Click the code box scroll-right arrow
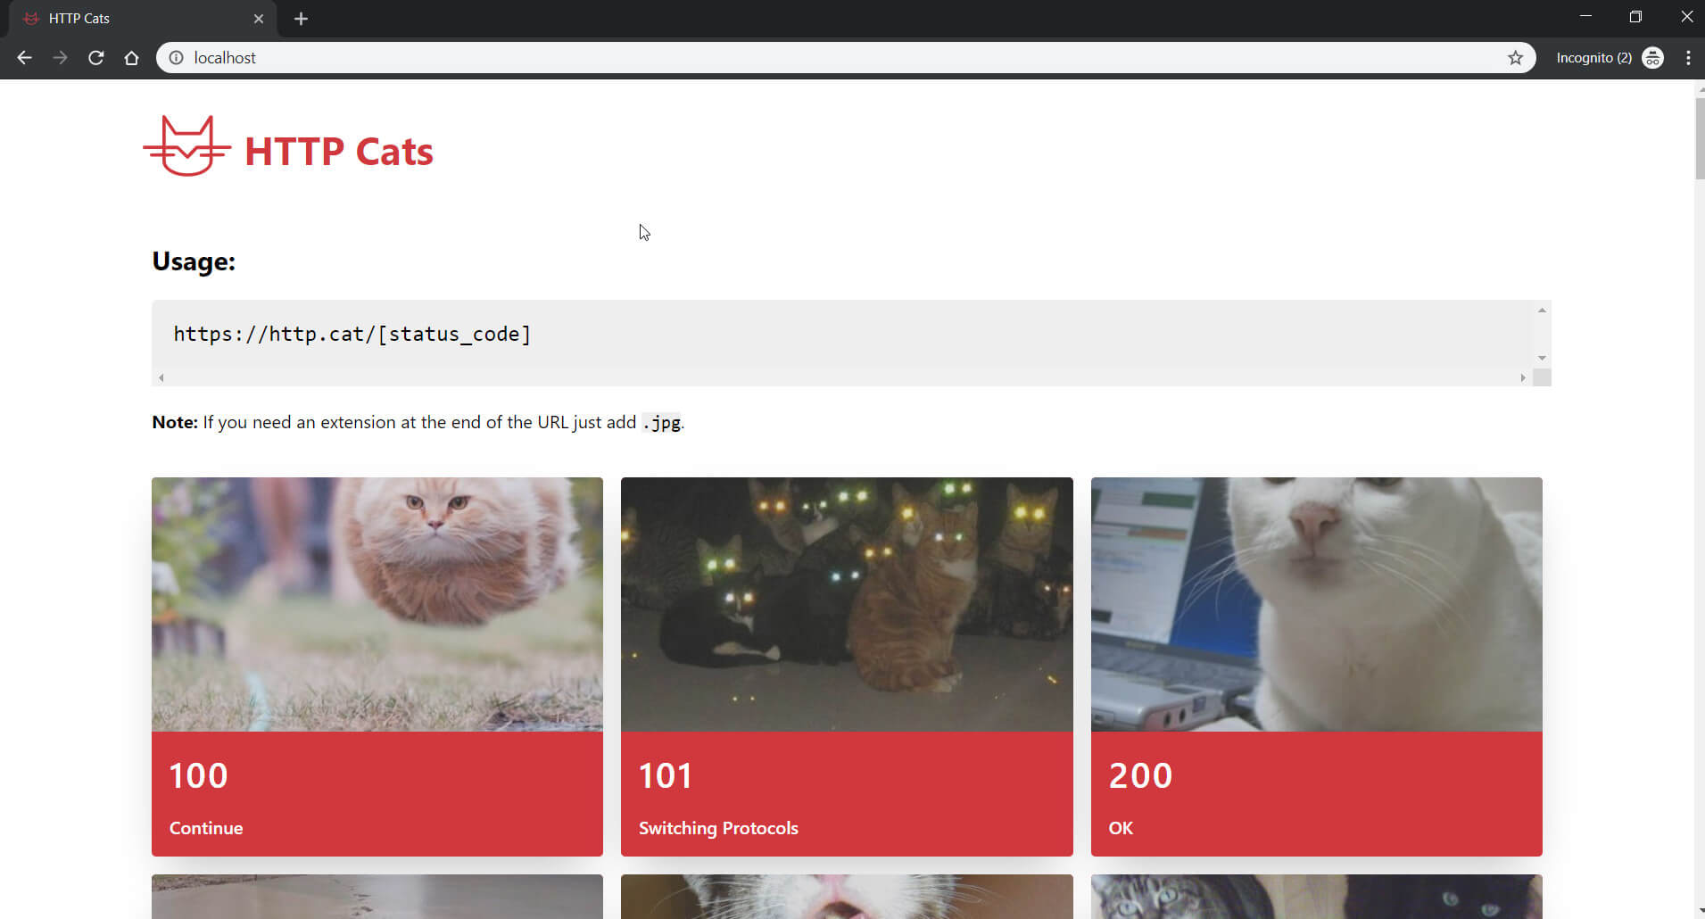Screen dimensions: 1705x919 coord(1523,378)
